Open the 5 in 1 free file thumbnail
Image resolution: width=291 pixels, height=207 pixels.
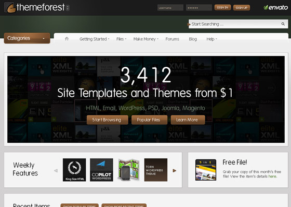coord(206,170)
